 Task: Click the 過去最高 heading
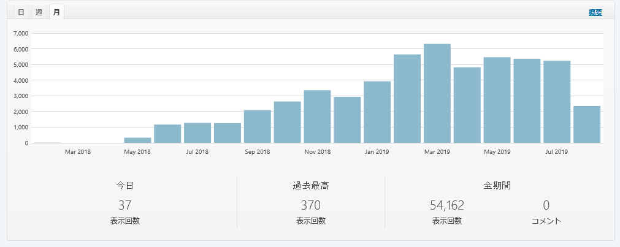(x=311, y=185)
